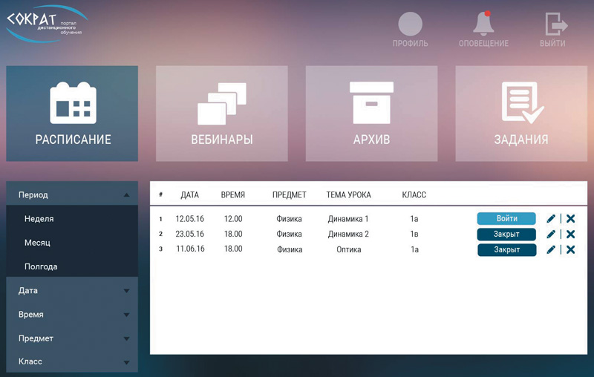Edit the Оптика lesson with pencil icon

click(x=551, y=250)
